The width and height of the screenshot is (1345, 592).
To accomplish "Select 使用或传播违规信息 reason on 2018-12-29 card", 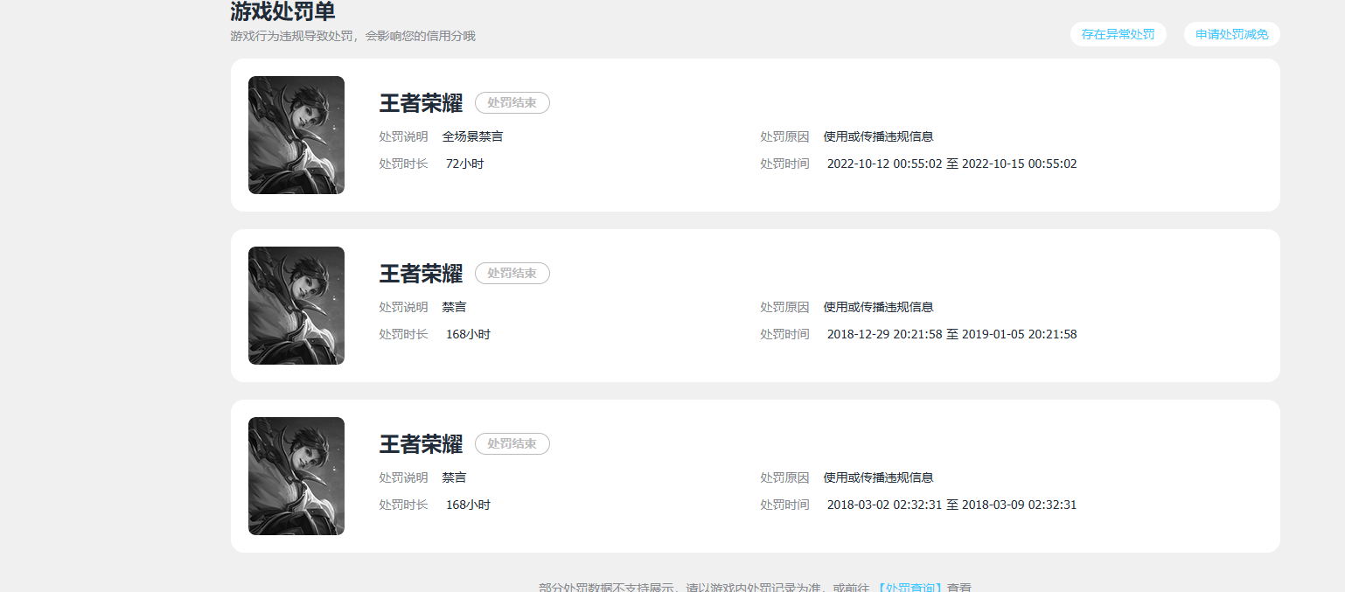I will (878, 307).
